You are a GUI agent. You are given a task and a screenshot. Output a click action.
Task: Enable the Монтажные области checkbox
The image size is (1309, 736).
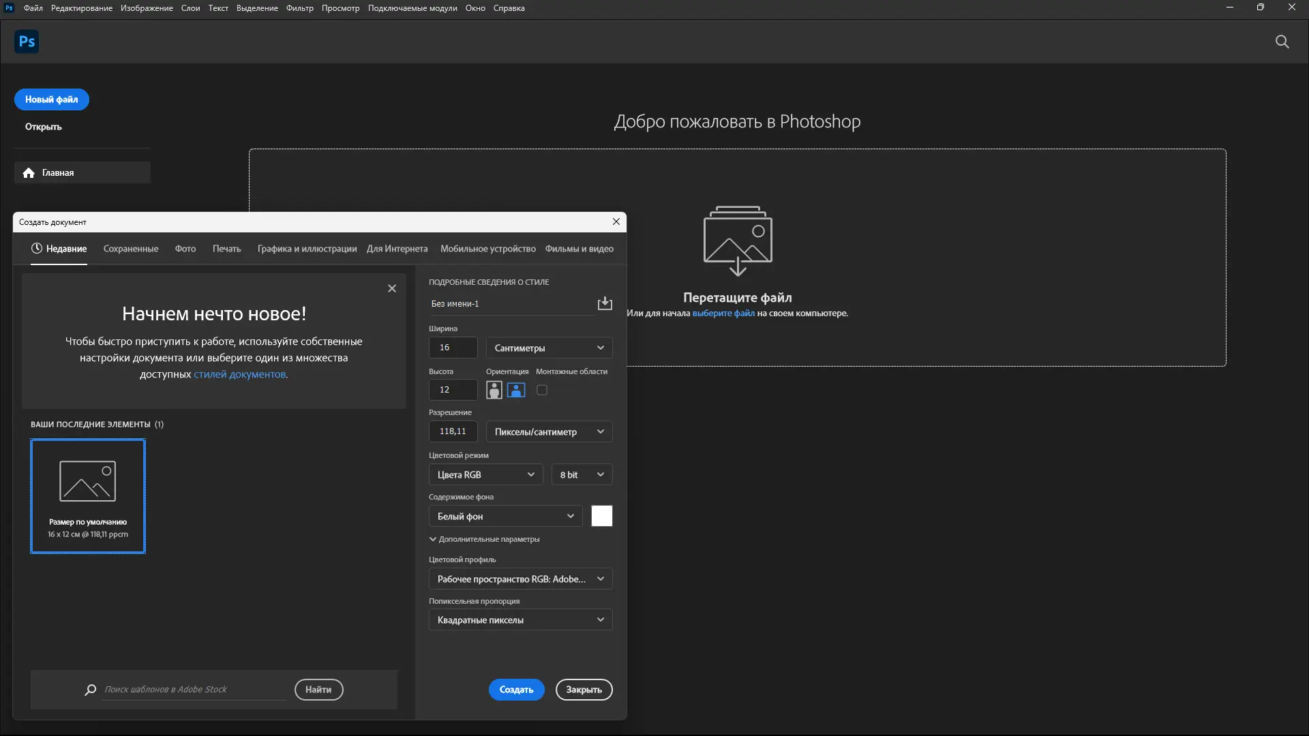(x=542, y=390)
